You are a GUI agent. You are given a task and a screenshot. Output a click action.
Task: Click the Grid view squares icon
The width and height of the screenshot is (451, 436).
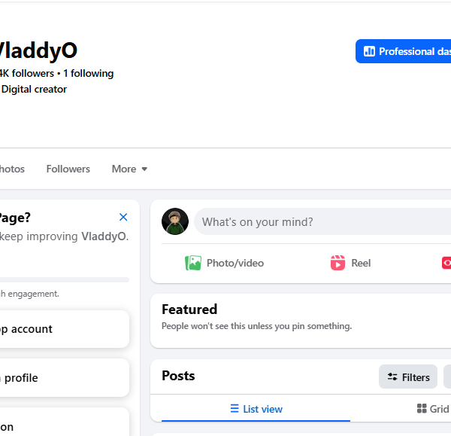coord(422,408)
